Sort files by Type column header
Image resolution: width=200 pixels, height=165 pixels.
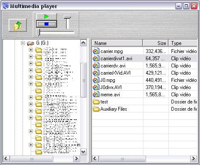pyautogui.click(x=183, y=43)
